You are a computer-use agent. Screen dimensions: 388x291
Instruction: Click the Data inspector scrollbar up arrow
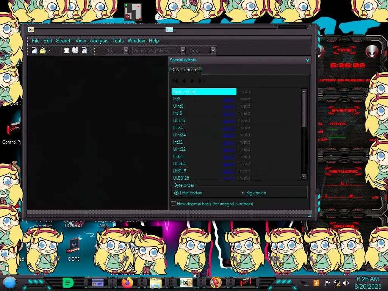(x=304, y=91)
